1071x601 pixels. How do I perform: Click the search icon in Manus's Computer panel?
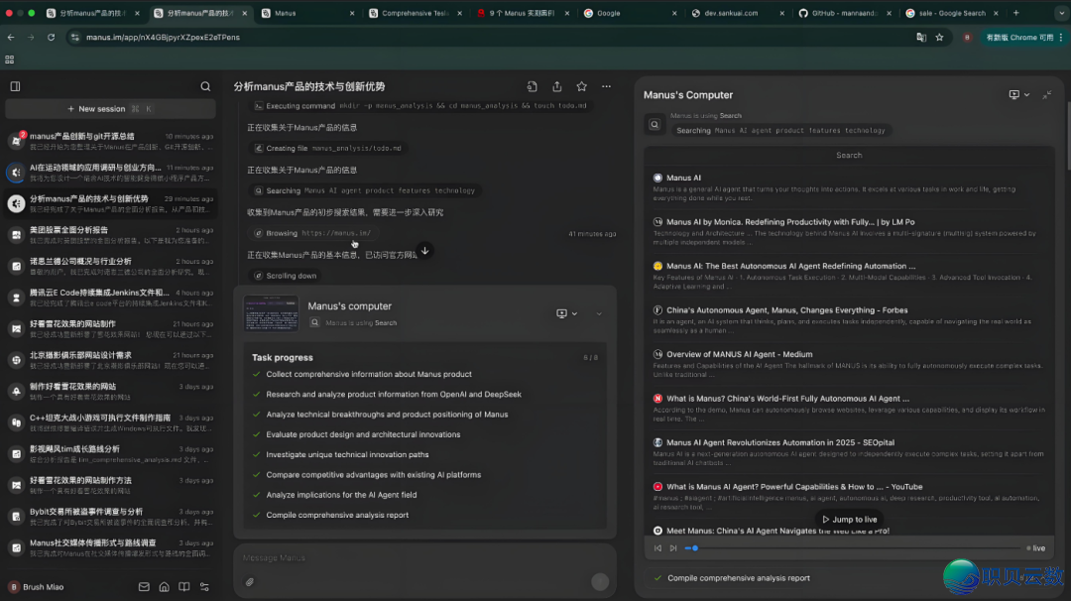[654, 124]
